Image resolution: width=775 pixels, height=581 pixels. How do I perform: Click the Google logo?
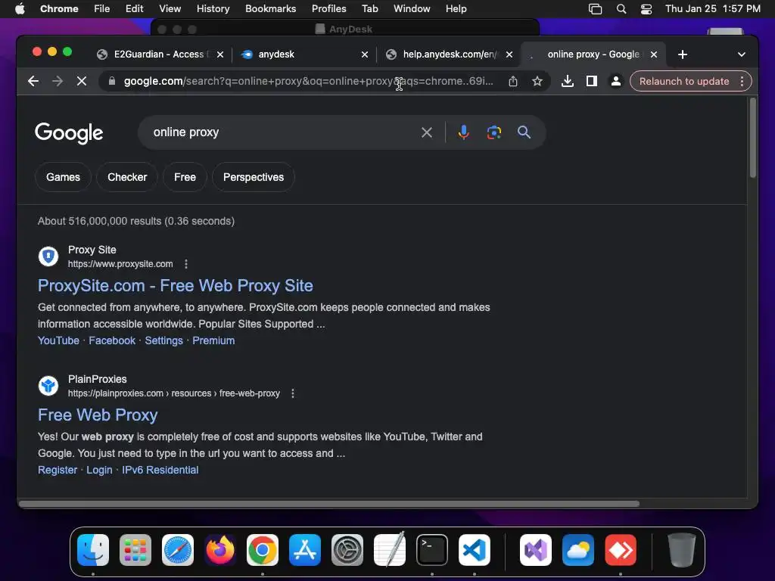tap(69, 132)
